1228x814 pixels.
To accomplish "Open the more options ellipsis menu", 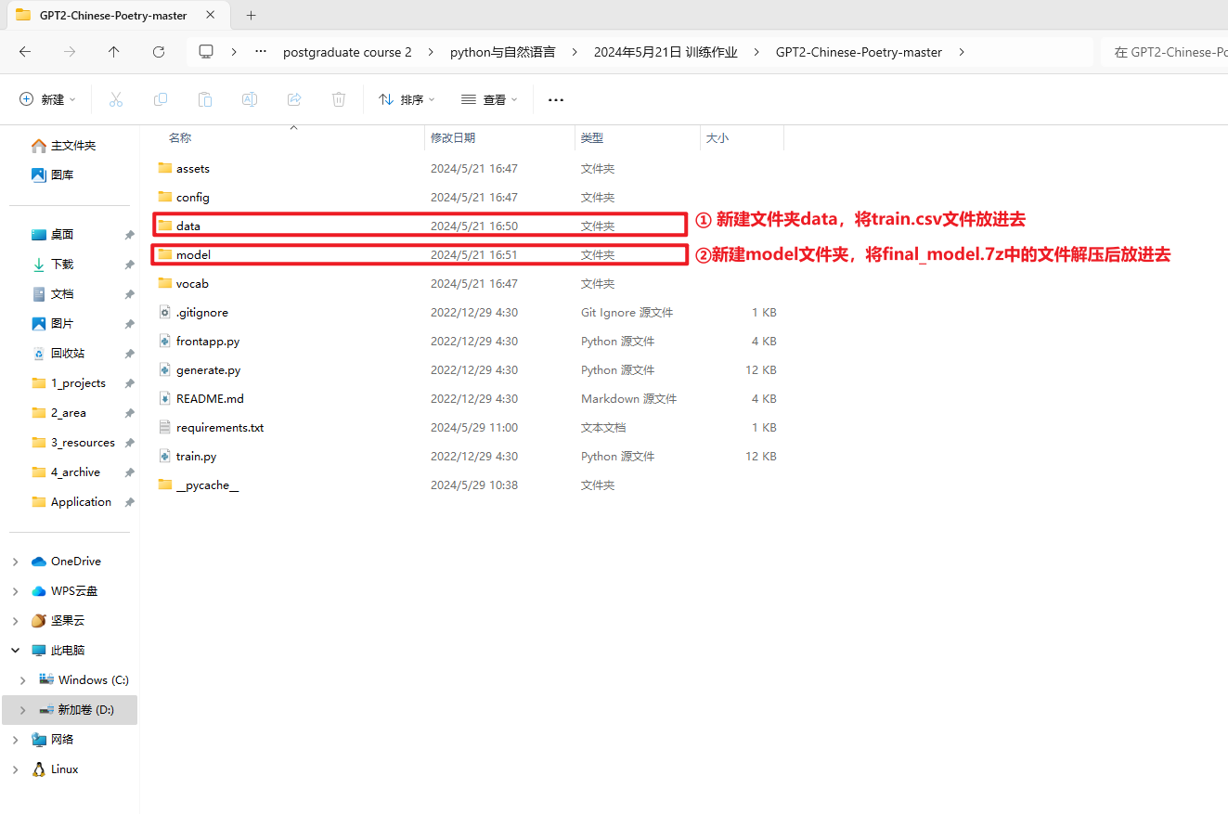I will coord(556,99).
